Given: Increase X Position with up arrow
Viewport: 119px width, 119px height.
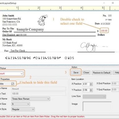Looking at the screenshot, I should point(91,83).
